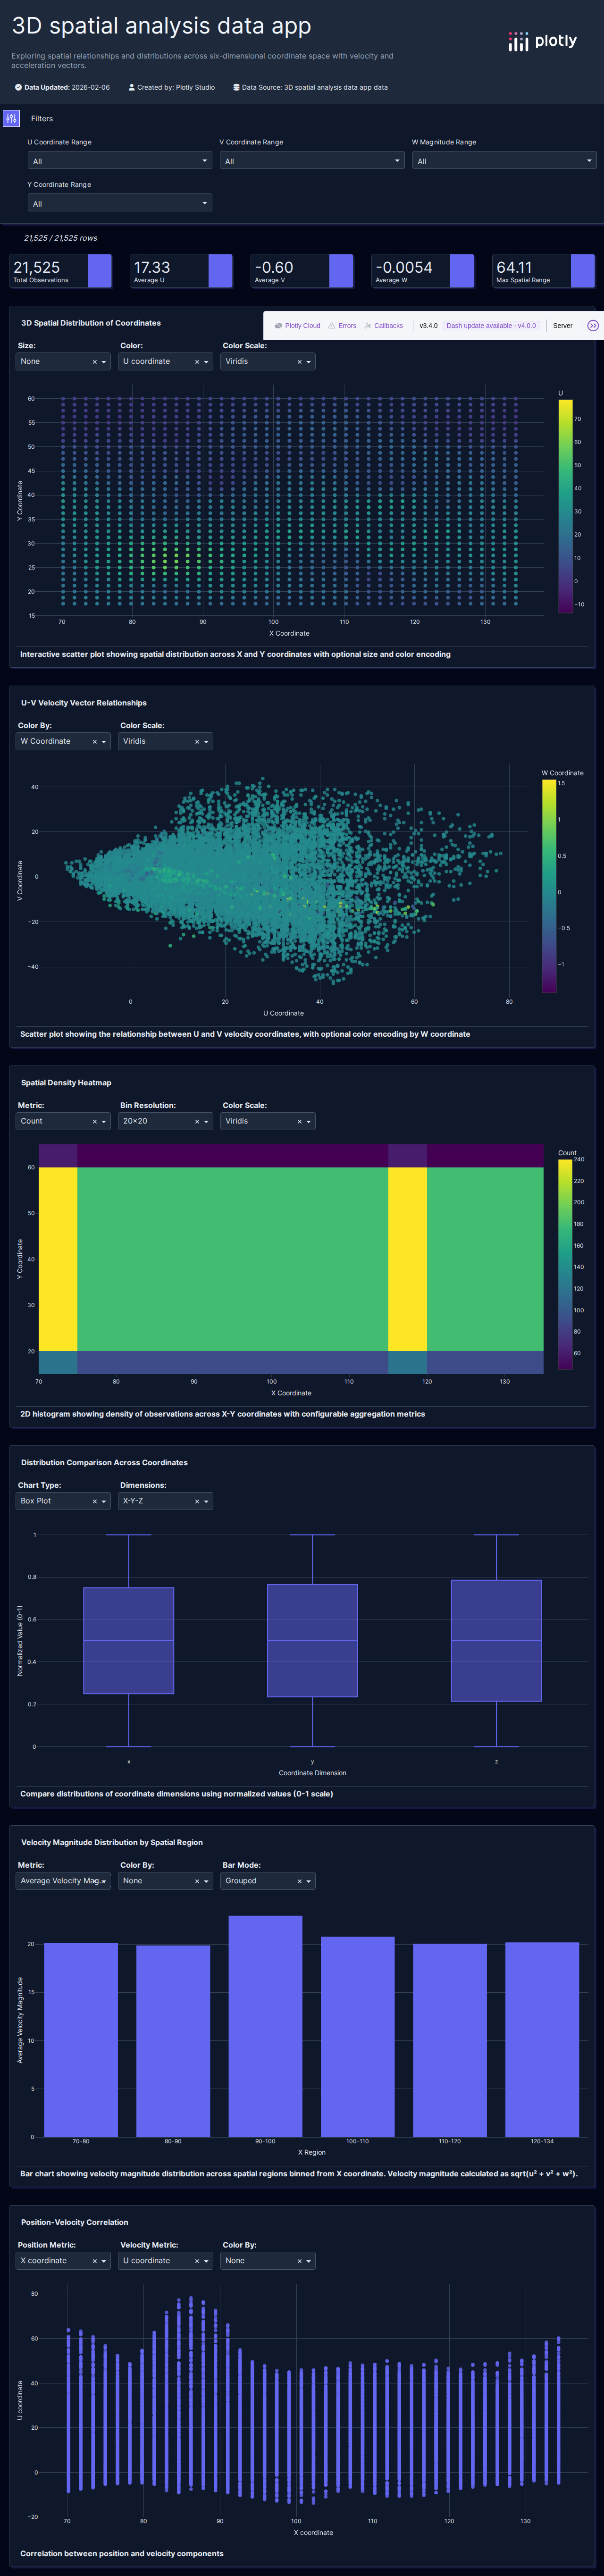The image size is (604, 2576).
Task: Open the W Magnitude Range filter dropdown
Action: 504,161
